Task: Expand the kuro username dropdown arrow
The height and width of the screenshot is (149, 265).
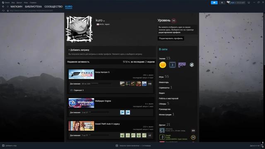Action: click(104, 21)
